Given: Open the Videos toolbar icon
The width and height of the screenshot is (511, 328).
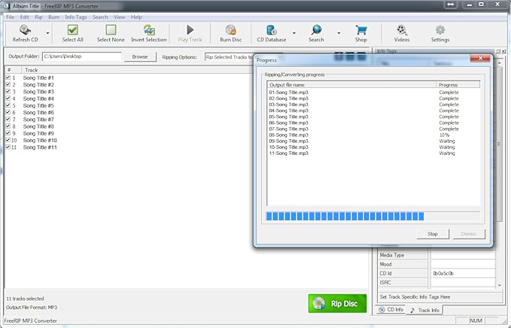Looking at the screenshot, I should [402, 33].
